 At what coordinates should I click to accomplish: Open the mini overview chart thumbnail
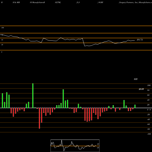(75, 146)
